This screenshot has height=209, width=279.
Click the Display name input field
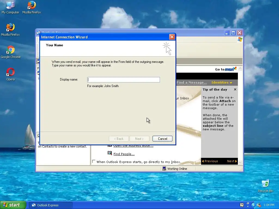pos(123,80)
